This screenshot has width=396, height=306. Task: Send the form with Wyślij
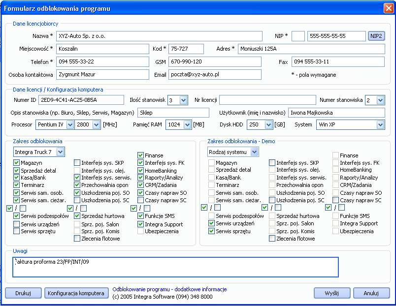tap(331, 293)
